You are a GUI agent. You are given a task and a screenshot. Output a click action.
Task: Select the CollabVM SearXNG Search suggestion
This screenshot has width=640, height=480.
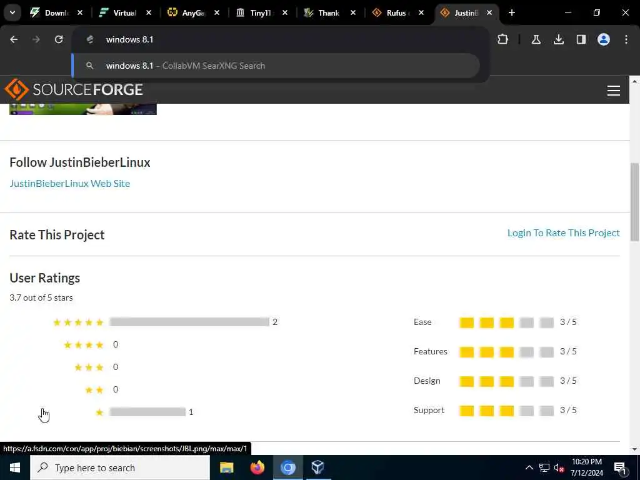click(x=276, y=66)
